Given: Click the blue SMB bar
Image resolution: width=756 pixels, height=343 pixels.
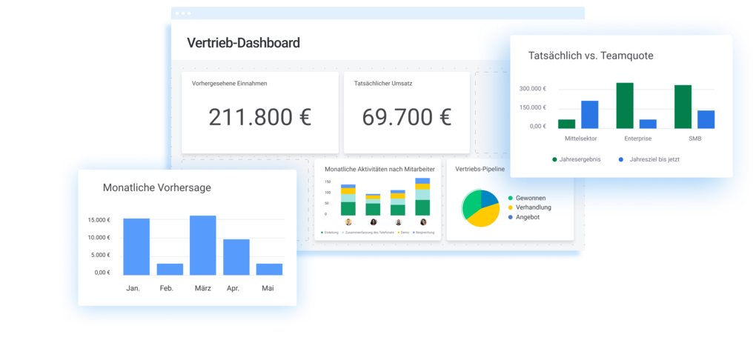Looking at the screenshot, I should [x=706, y=119].
